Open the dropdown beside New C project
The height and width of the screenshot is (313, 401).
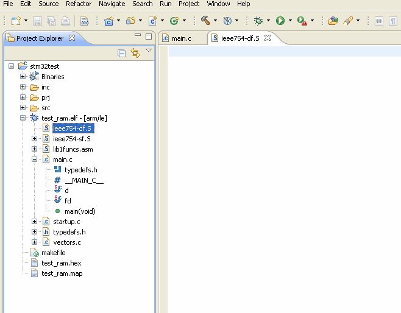[118, 21]
